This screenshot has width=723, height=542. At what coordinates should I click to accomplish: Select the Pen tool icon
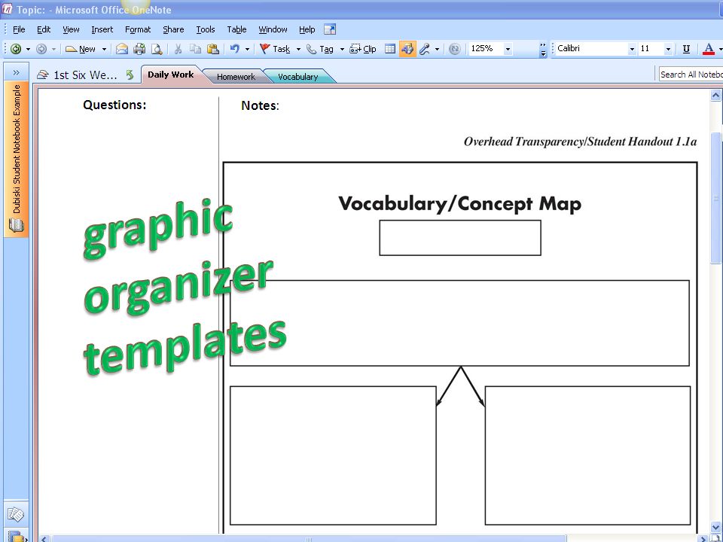pyautogui.click(x=425, y=49)
